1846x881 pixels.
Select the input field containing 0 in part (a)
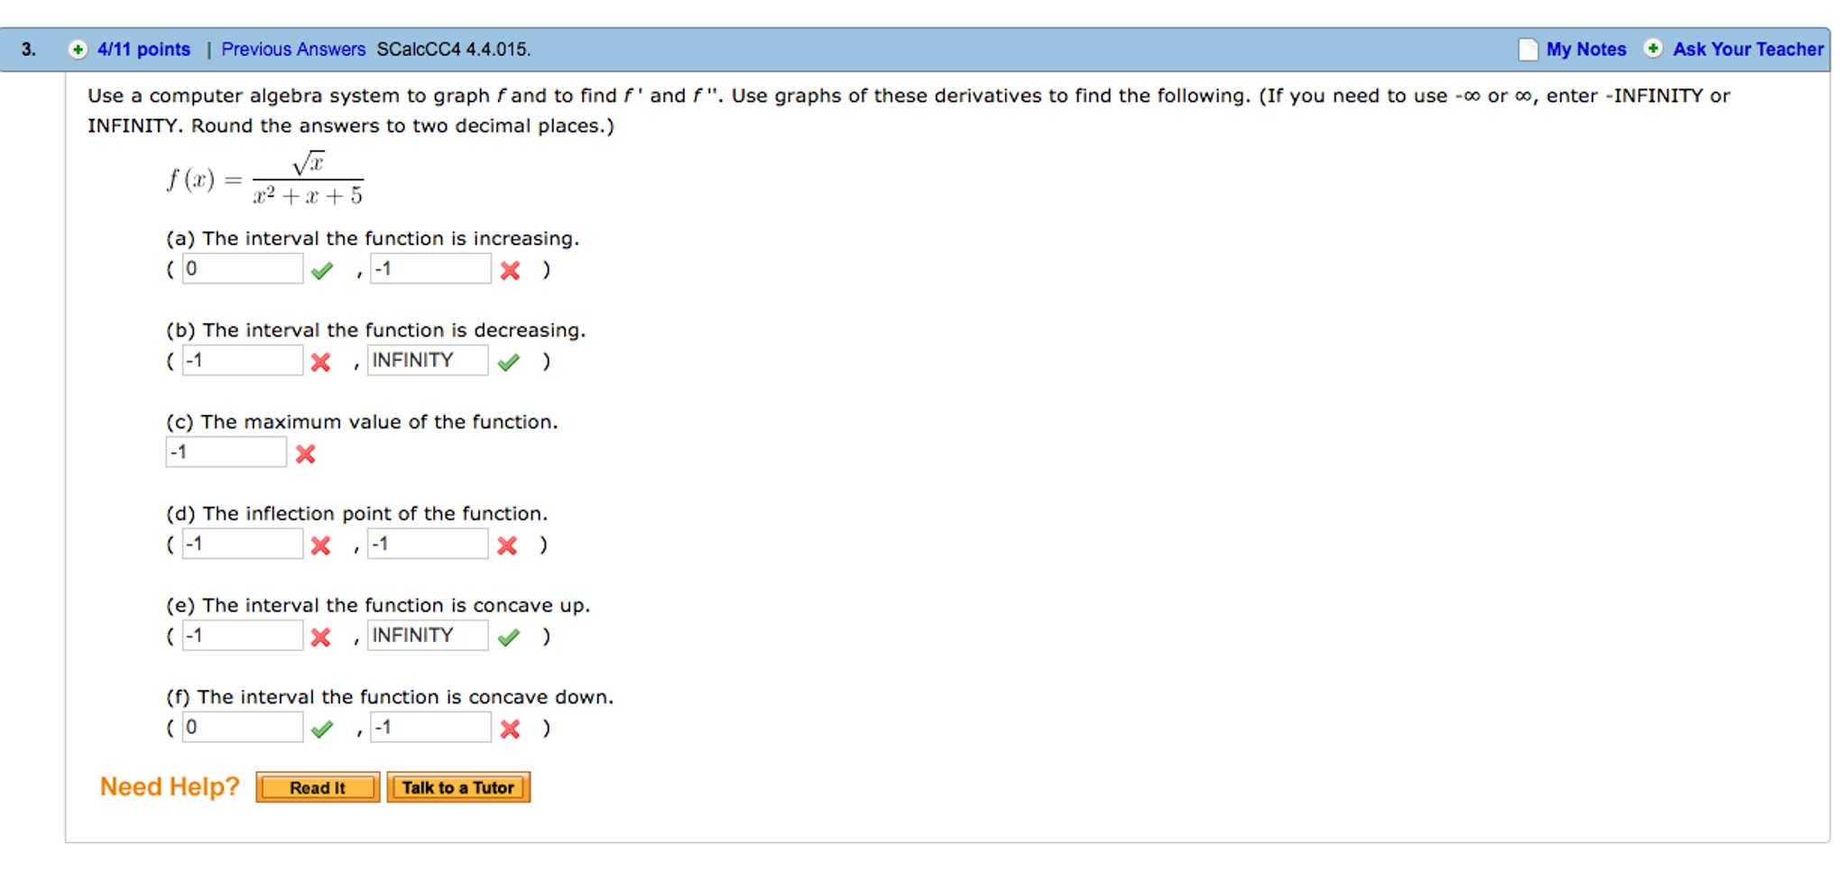242,268
